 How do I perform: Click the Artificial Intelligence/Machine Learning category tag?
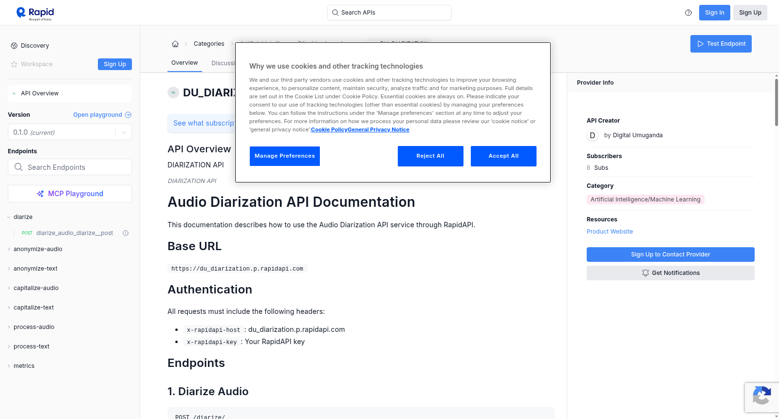[x=646, y=200]
